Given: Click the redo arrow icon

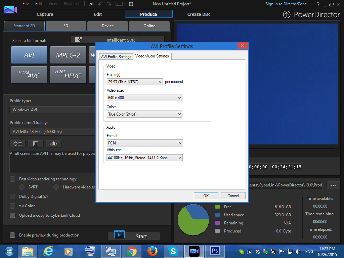Looking at the screenshot, I should [x=109, y=4].
